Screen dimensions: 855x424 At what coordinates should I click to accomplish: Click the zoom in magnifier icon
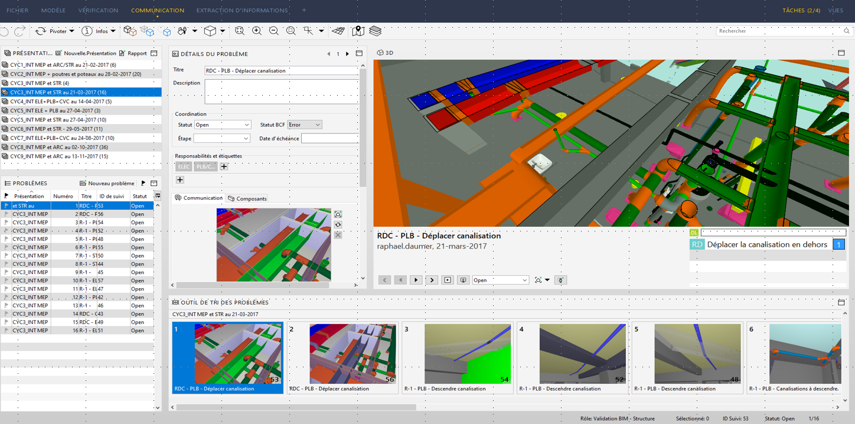(257, 31)
